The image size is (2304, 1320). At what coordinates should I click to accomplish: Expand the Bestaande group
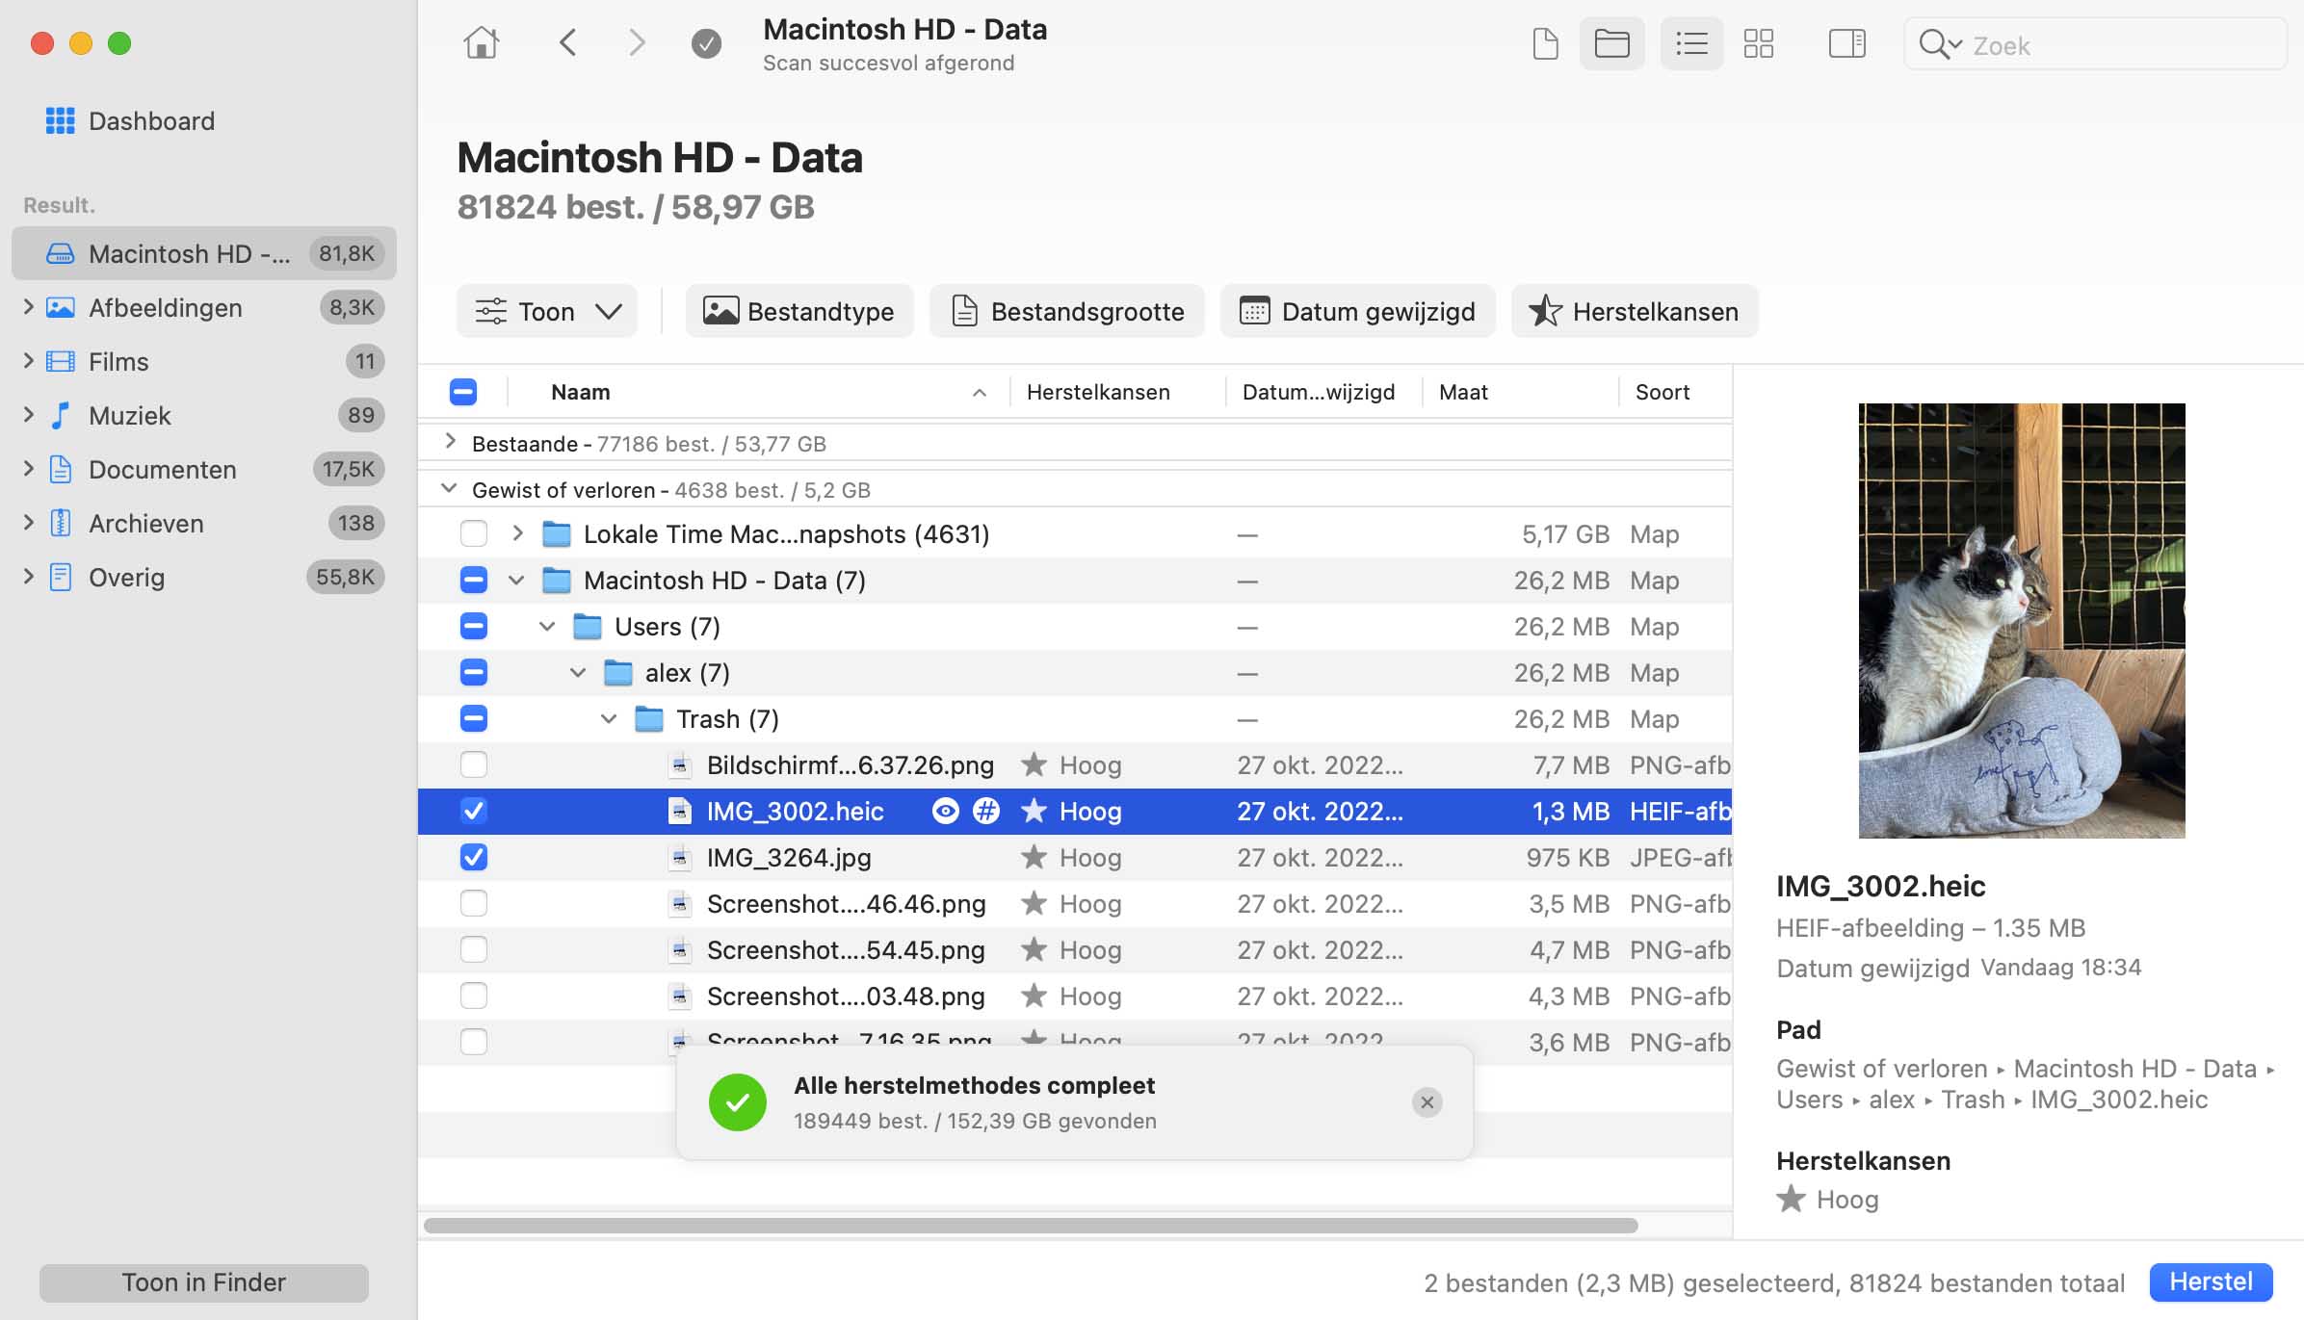[x=450, y=442]
